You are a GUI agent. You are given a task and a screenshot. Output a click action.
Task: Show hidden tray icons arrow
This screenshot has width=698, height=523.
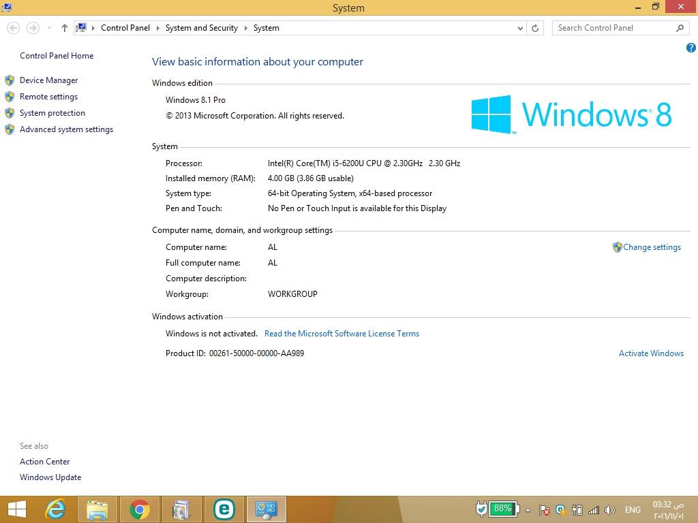point(528,510)
